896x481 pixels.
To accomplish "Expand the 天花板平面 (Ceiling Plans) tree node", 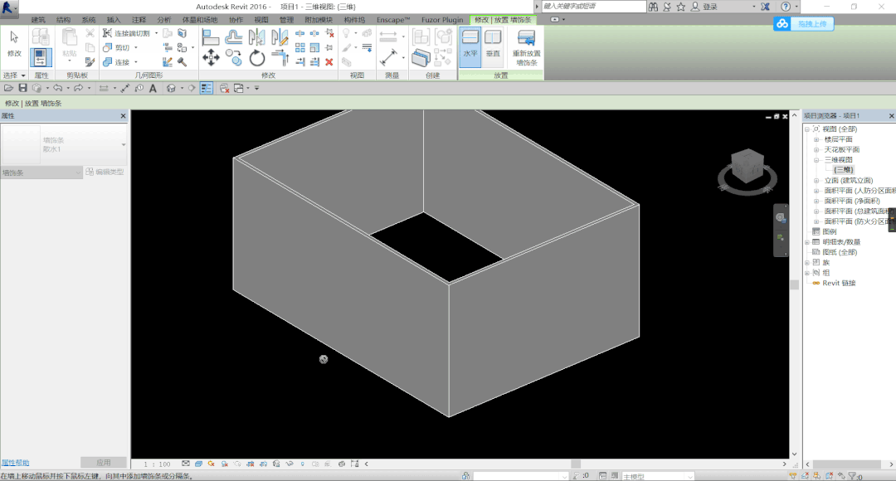I will click(x=816, y=149).
